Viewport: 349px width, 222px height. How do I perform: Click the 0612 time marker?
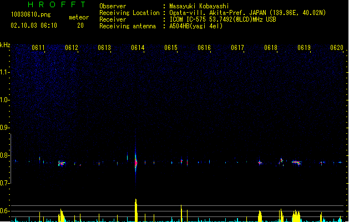pos(72,48)
